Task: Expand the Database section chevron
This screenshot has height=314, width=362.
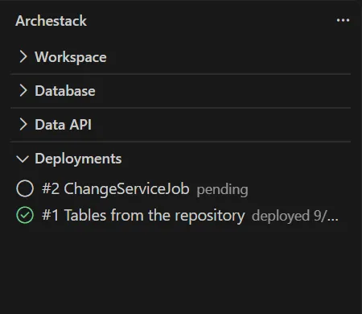Action: (23, 91)
